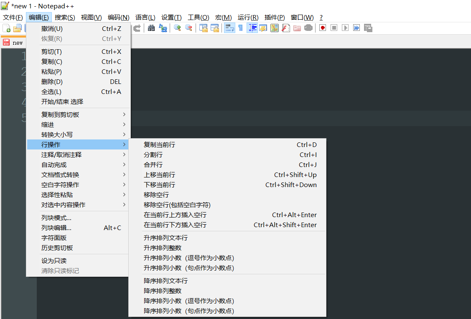
Task: Toggle synchronized horizontal scrolling icon
Action: [x=215, y=28]
